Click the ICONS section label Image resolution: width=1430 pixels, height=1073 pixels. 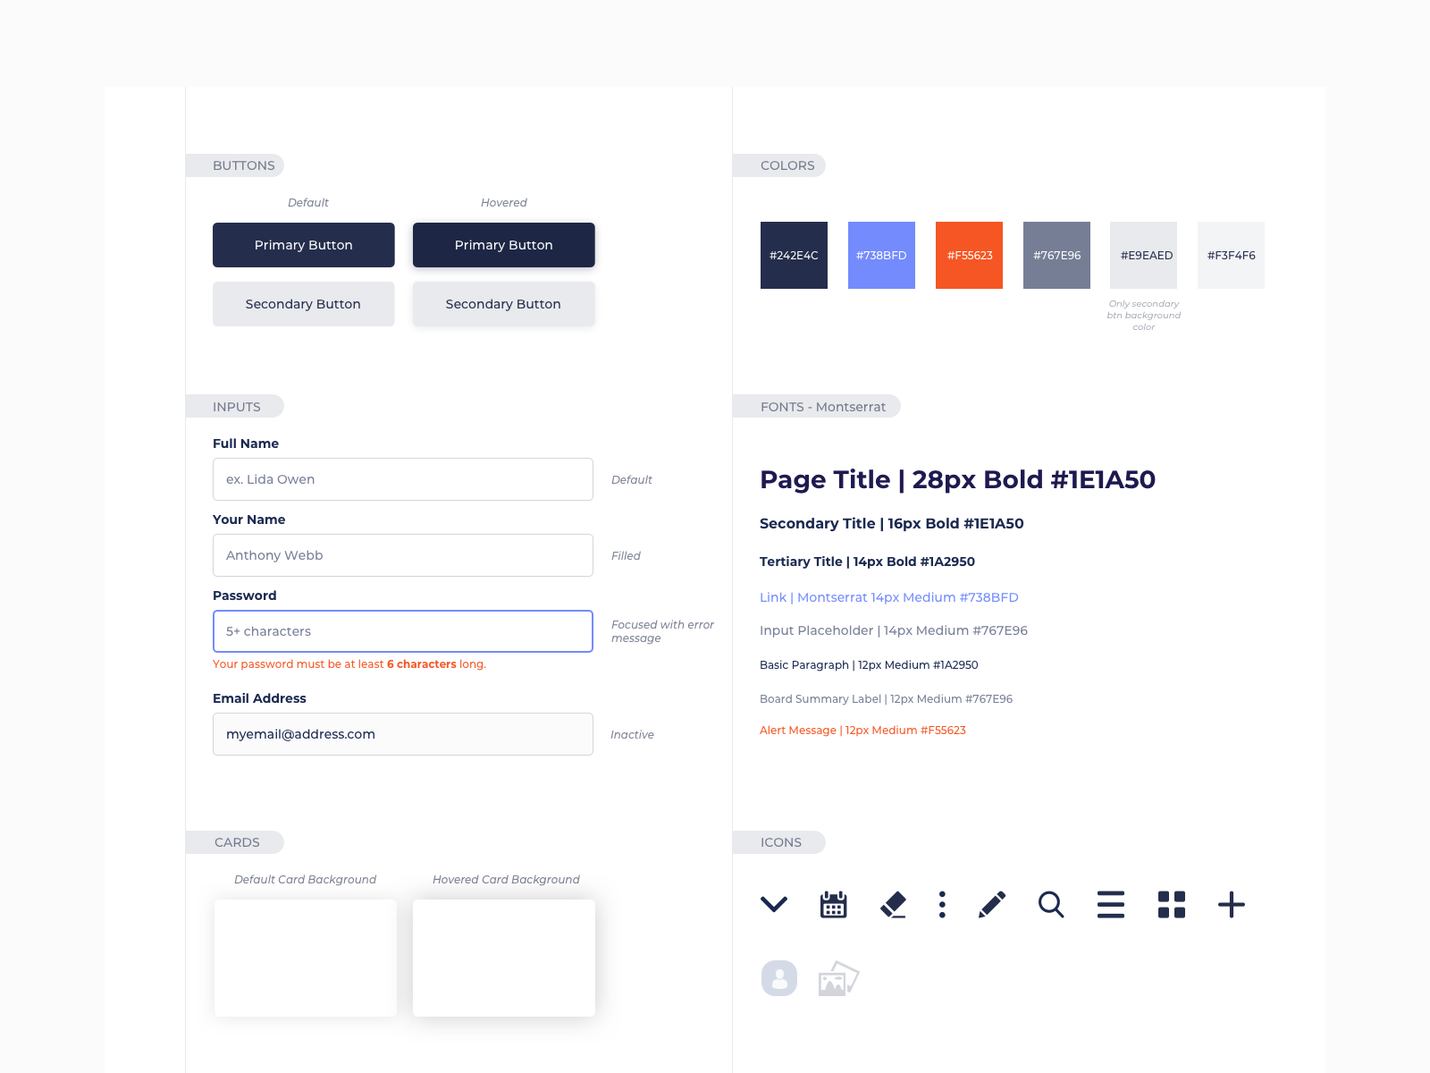(780, 842)
